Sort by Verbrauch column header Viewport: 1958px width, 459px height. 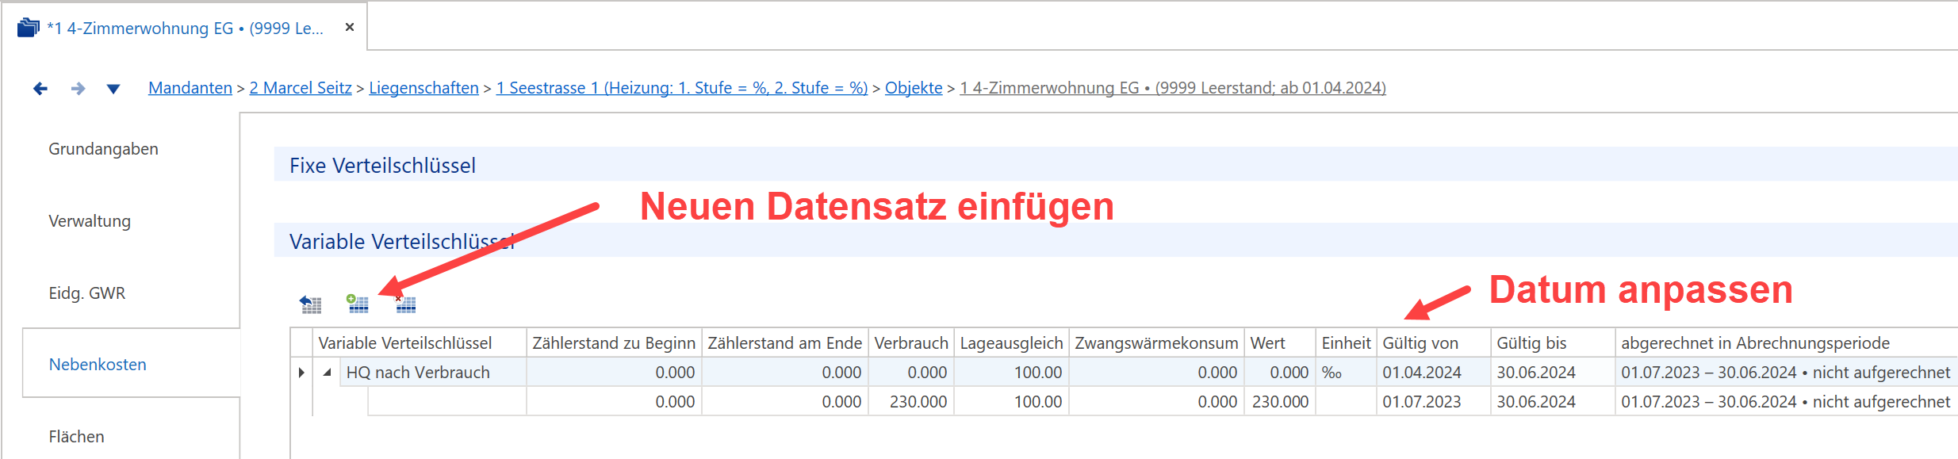[x=911, y=342]
